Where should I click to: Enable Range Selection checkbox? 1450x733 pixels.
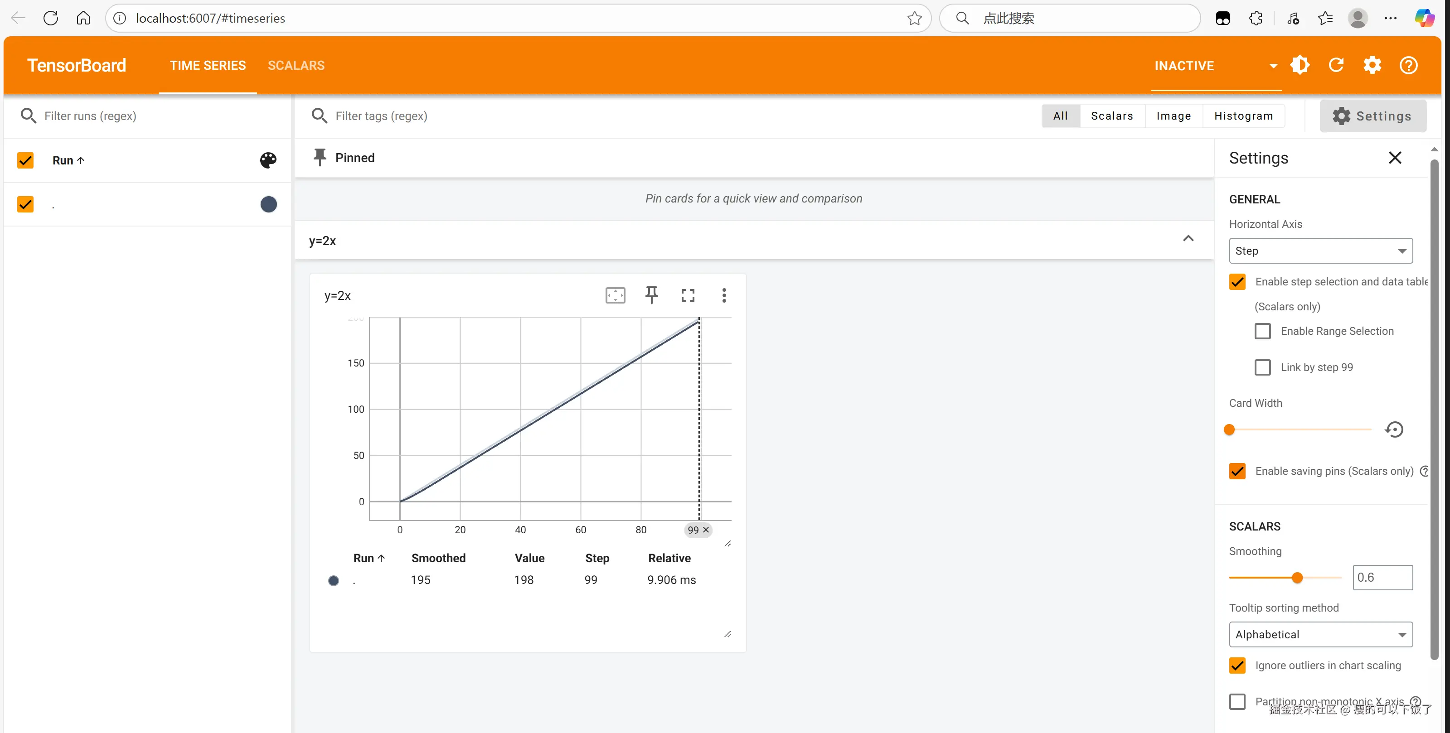(1262, 331)
